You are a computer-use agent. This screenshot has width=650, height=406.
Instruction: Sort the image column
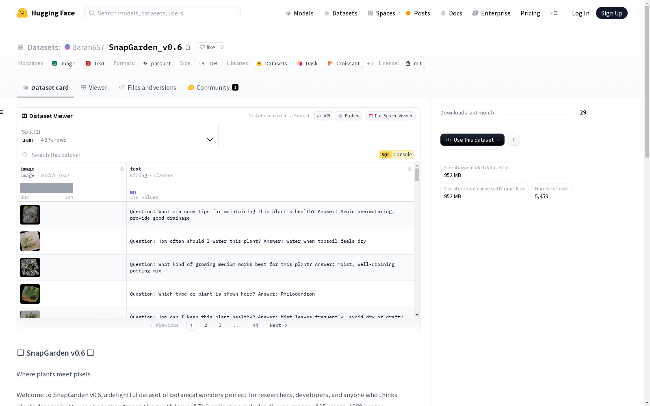(x=122, y=169)
